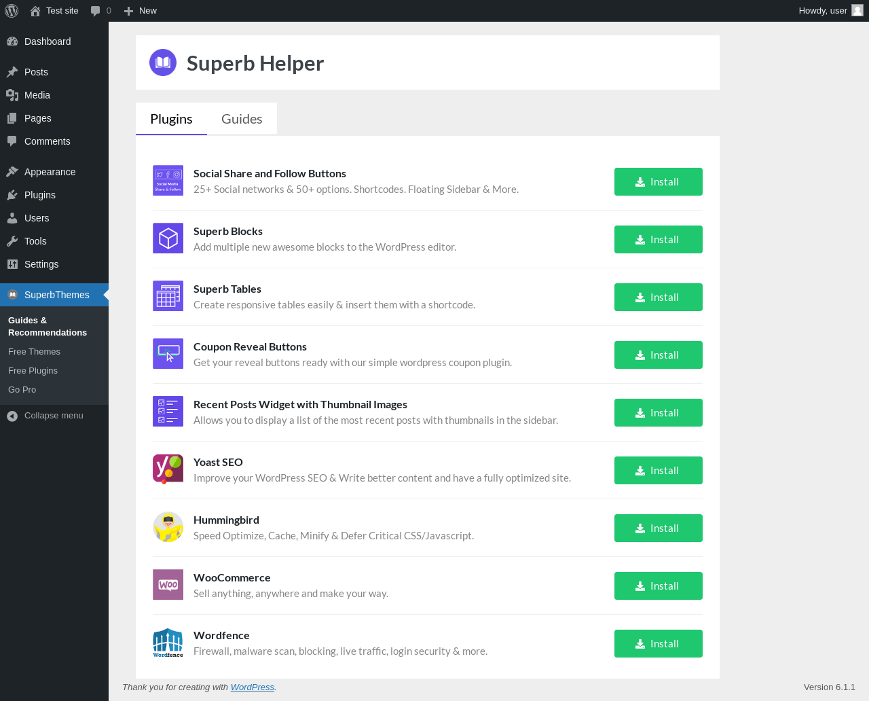The image size is (869, 701).
Task: Open the Dashboard menu
Action: pyautogui.click(x=54, y=41)
